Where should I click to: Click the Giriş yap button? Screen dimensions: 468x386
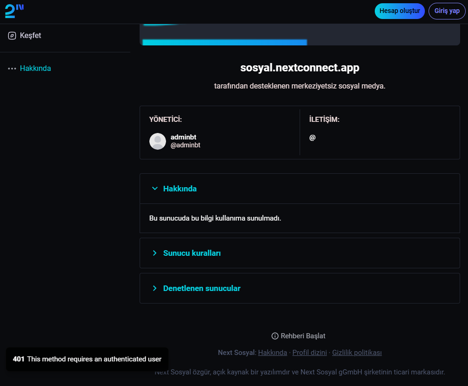tap(447, 11)
